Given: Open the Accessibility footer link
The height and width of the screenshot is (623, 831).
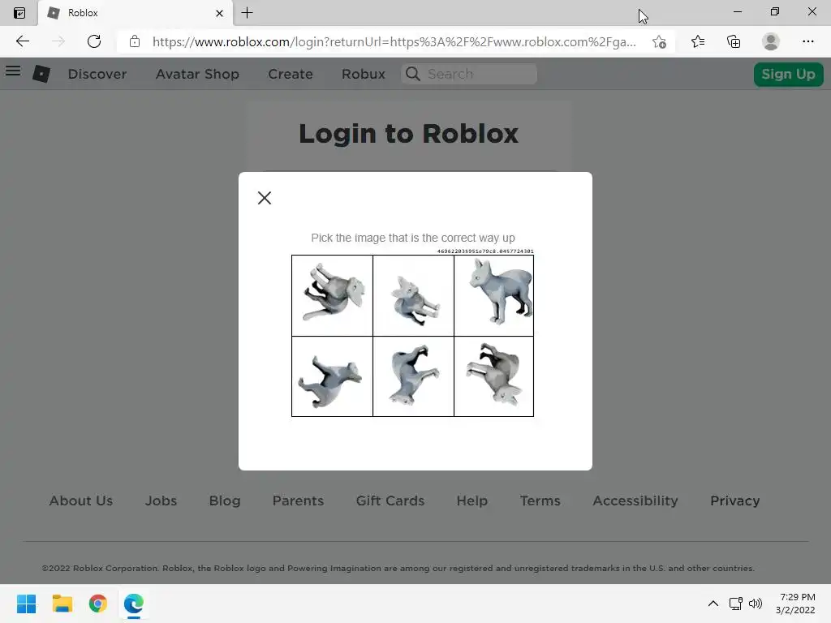Looking at the screenshot, I should click(635, 501).
